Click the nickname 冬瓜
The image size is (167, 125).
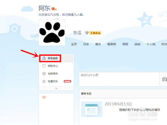point(77,33)
